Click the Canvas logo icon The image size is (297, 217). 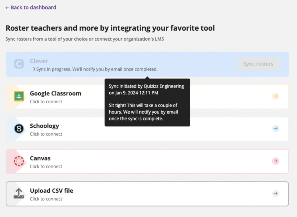pyautogui.click(x=19, y=161)
